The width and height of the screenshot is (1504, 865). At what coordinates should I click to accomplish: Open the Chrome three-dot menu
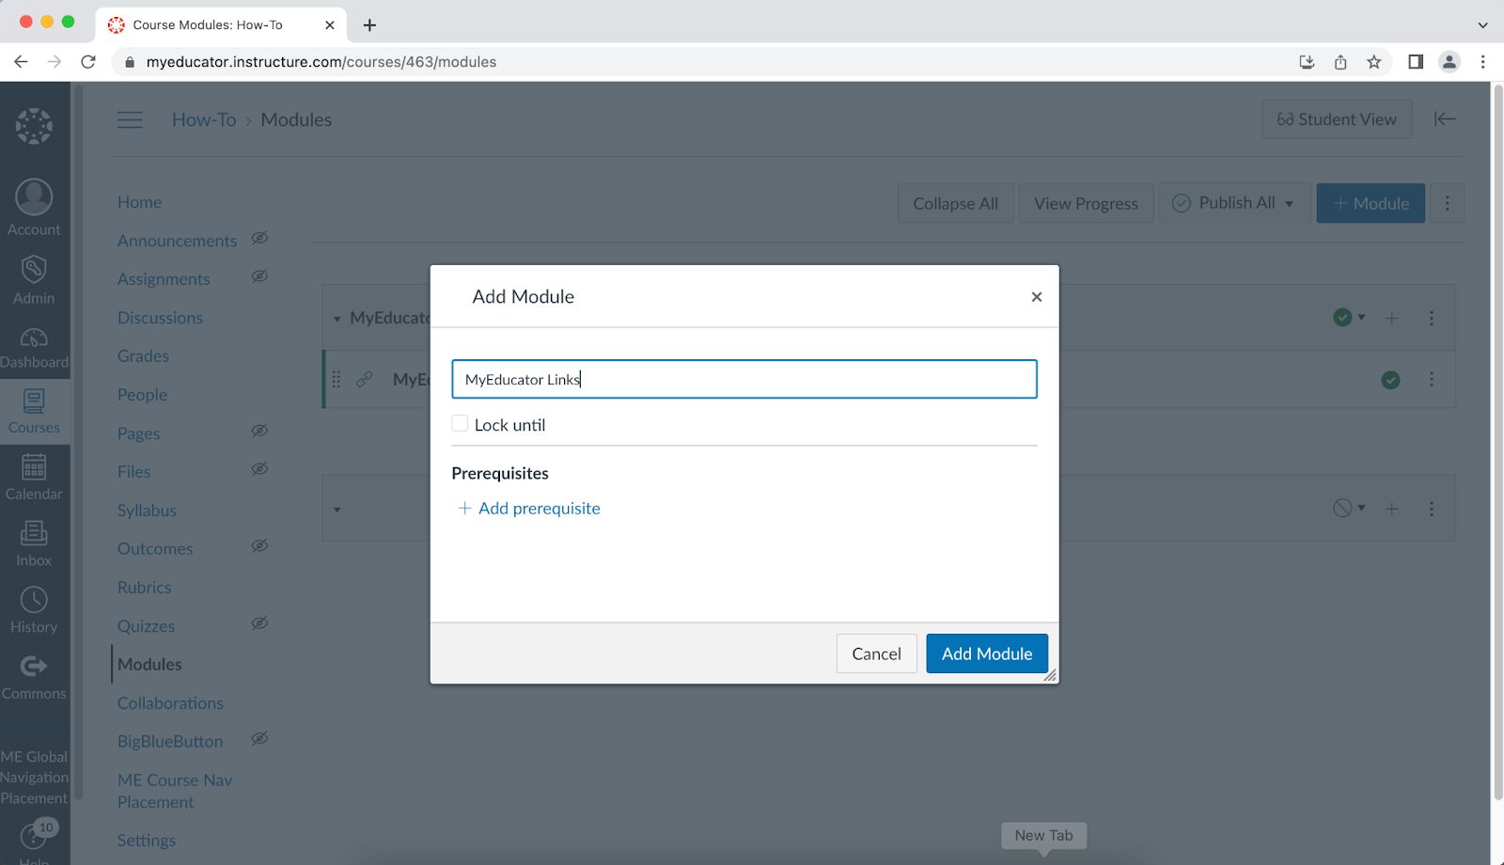pos(1483,62)
